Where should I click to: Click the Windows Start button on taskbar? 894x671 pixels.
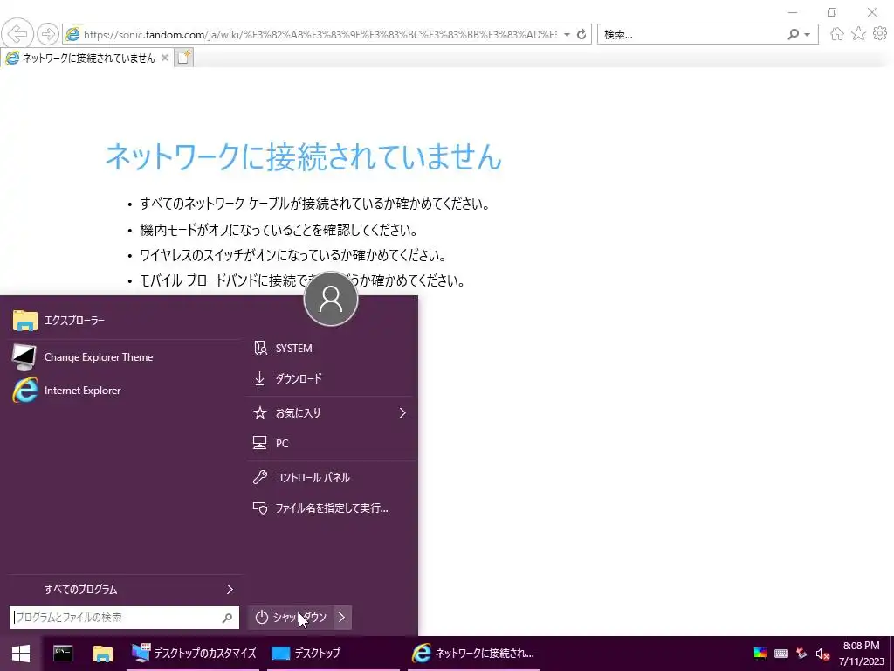tap(21, 654)
